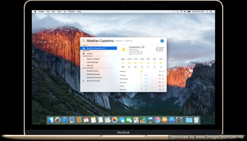Click the Thursday forecast row

[142, 82]
